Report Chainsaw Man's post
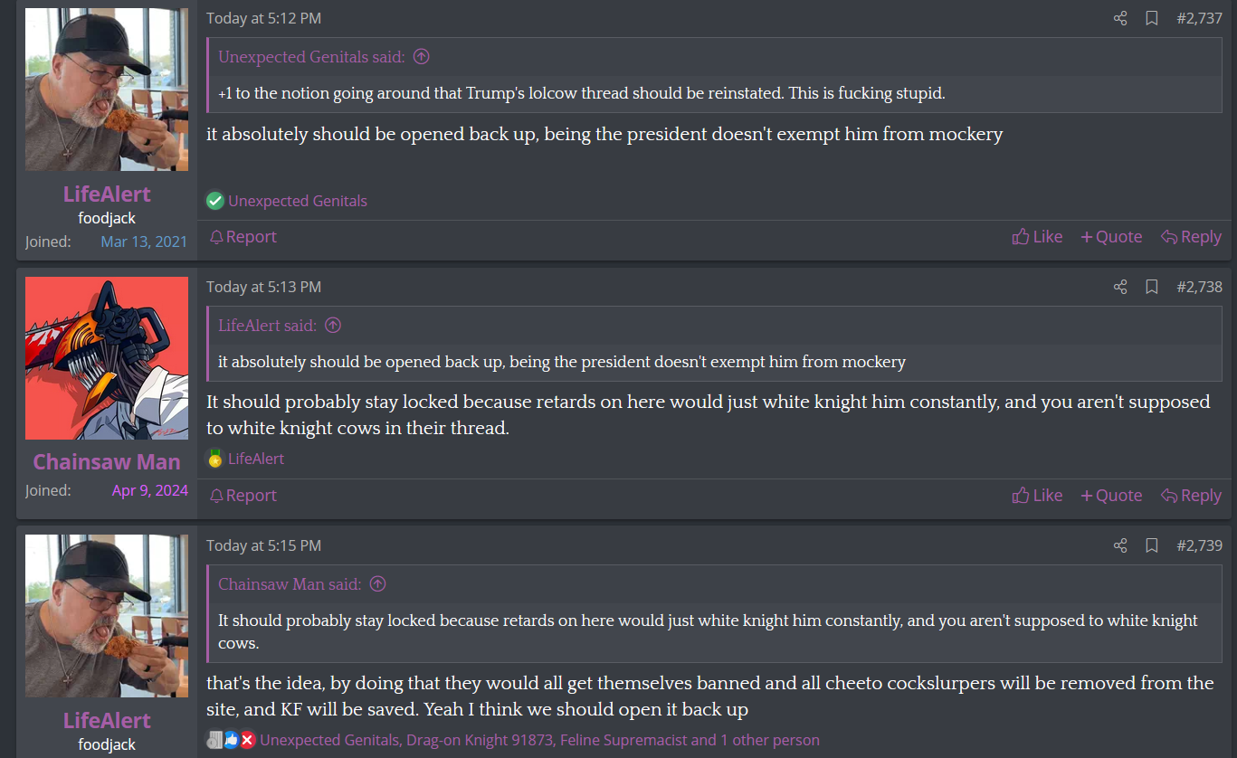This screenshot has width=1237, height=758. (x=243, y=496)
